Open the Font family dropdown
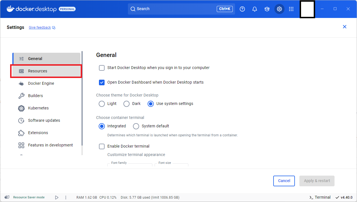The image size is (357, 202). (130, 165)
